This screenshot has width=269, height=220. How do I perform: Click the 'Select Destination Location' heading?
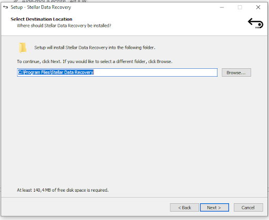[42, 19]
